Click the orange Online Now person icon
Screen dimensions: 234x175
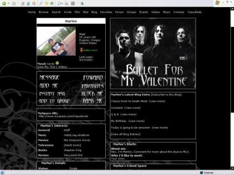tap(81, 50)
